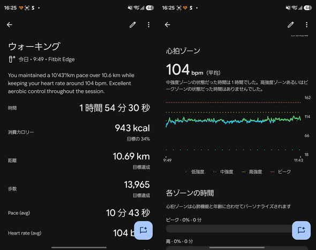The image size is (316, 250).
Task: Open the three-dot menu on heart zone screen
Action: (306, 25)
